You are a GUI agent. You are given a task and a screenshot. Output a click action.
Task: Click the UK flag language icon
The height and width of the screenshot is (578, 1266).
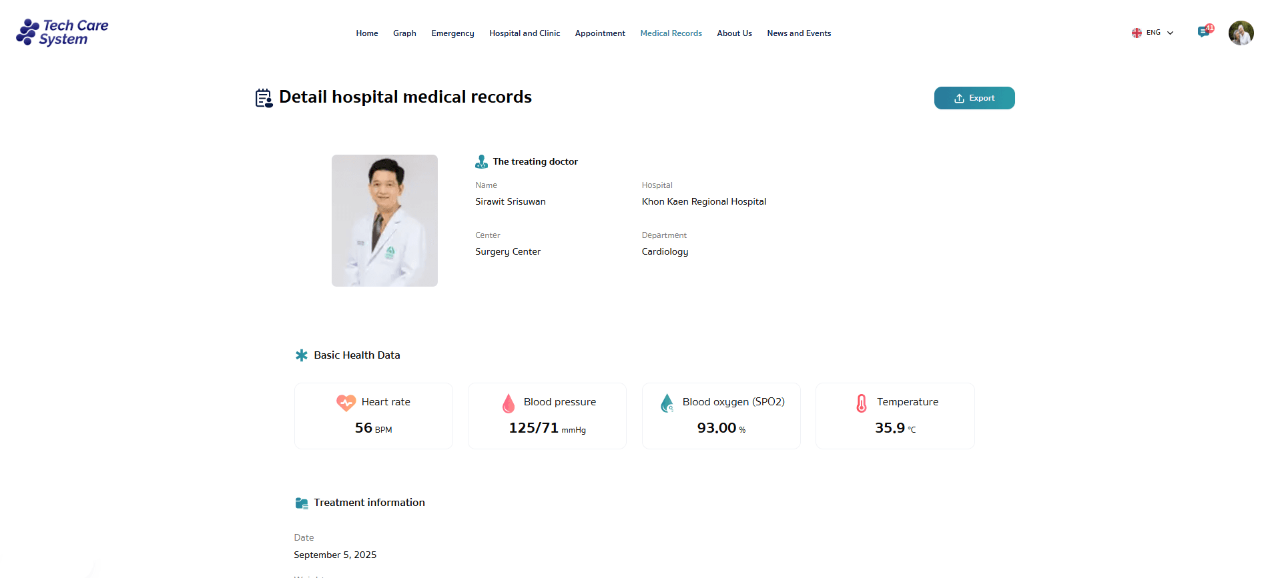1137,33
